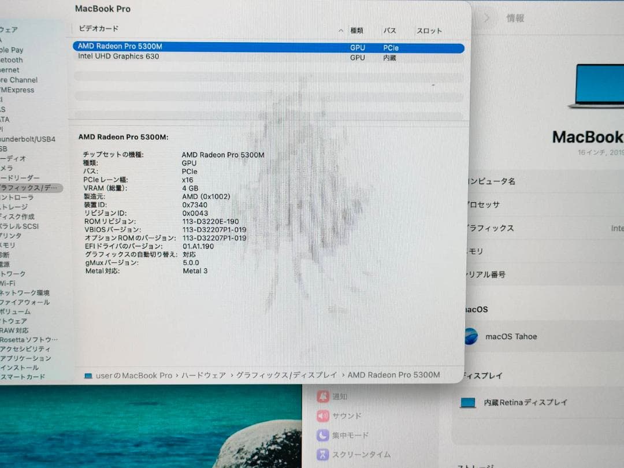
Task: Select AMD Radeon Pro 5300M row
Action: tap(268, 47)
